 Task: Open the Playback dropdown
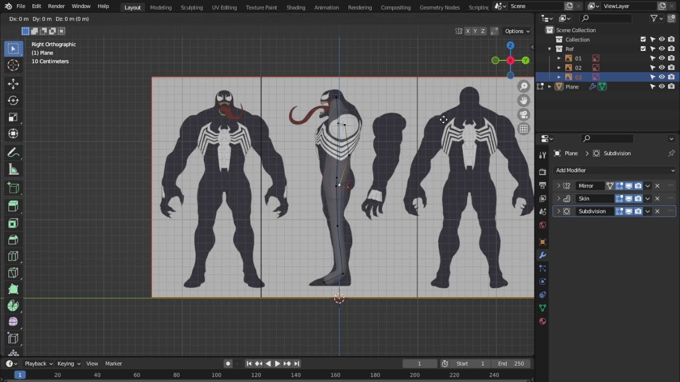(39, 363)
